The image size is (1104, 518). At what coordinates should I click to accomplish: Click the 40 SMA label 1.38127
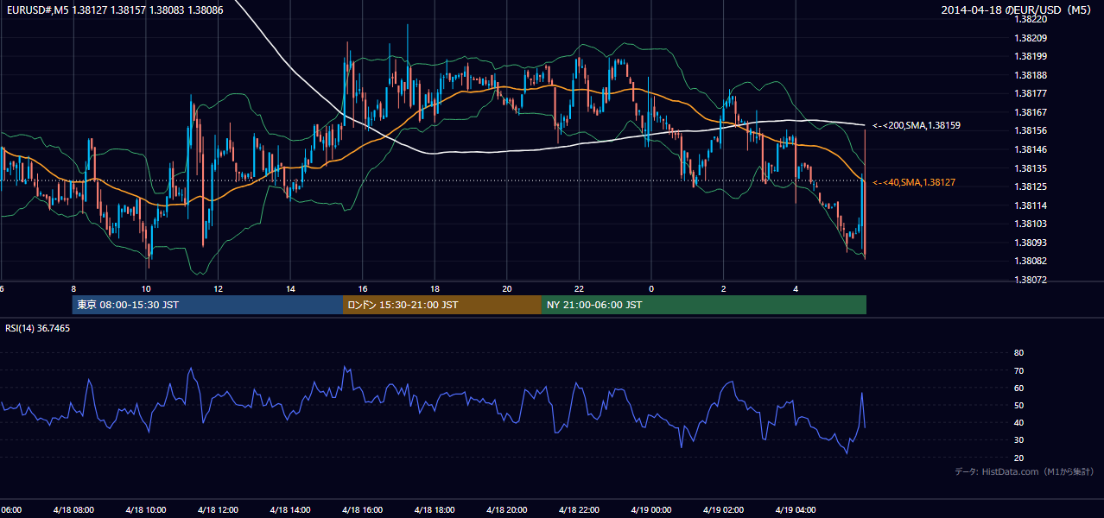click(x=914, y=182)
